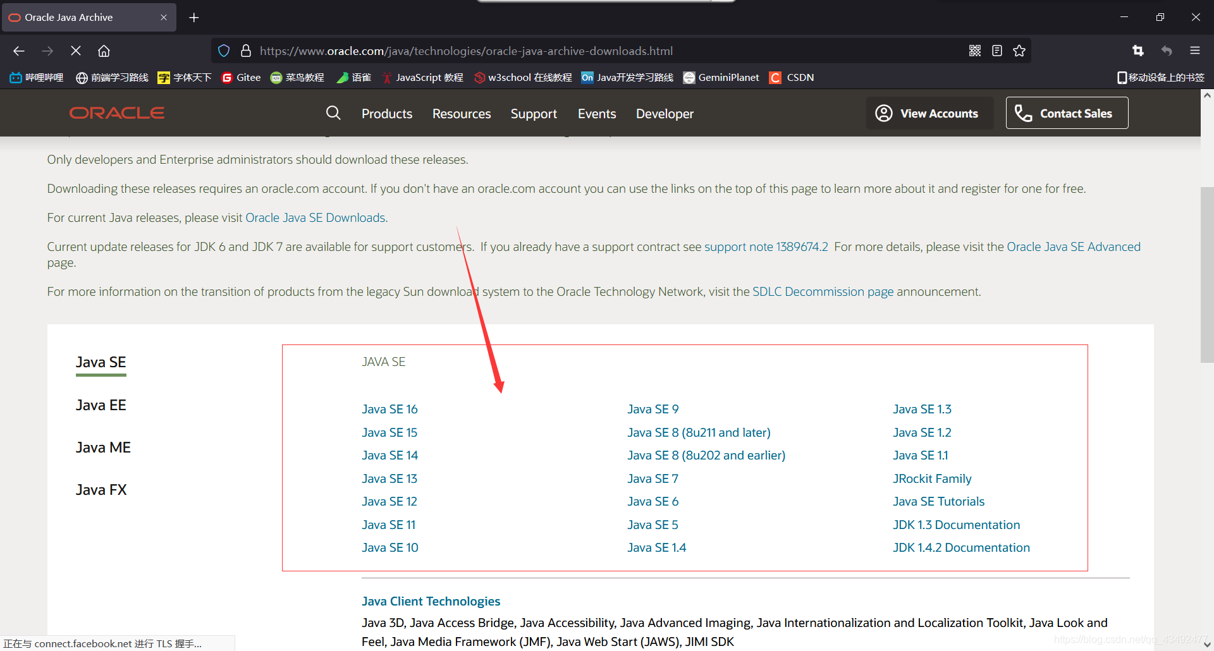The height and width of the screenshot is (651, 1214).
Task: Open the Java SE 1.3 link
Action: tap(922, 409)
